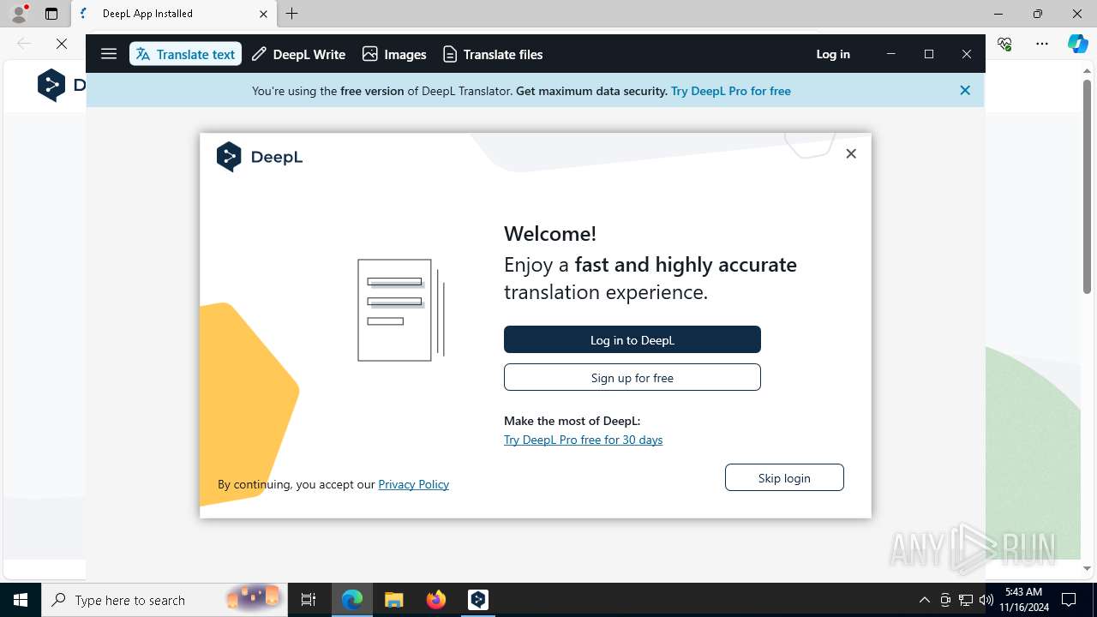The image size is (1097, 617).
Task: Open the Copilot sidebar icon
Action: click(1077, 44)
